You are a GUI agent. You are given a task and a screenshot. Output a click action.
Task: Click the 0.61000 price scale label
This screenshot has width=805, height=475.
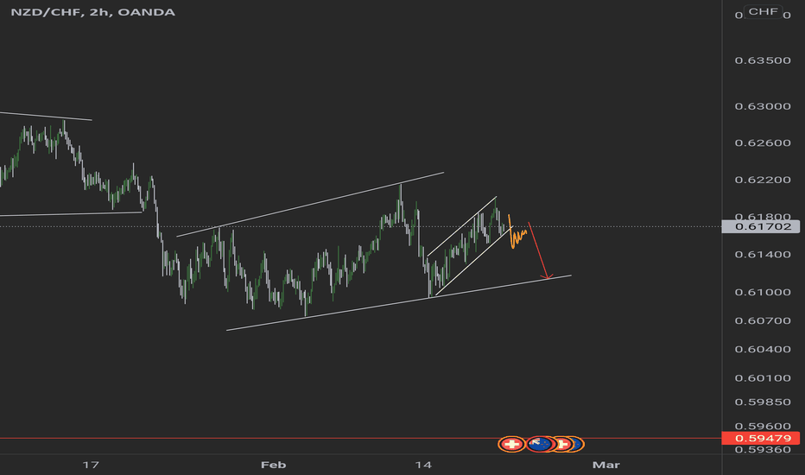(x=763, y=292)
